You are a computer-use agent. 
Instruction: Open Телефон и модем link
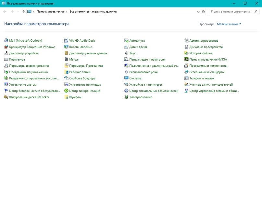click(x=202, y=78)
